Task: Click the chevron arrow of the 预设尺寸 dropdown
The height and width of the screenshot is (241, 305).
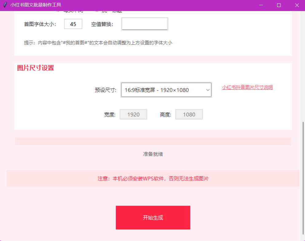Action: point(208,90)
